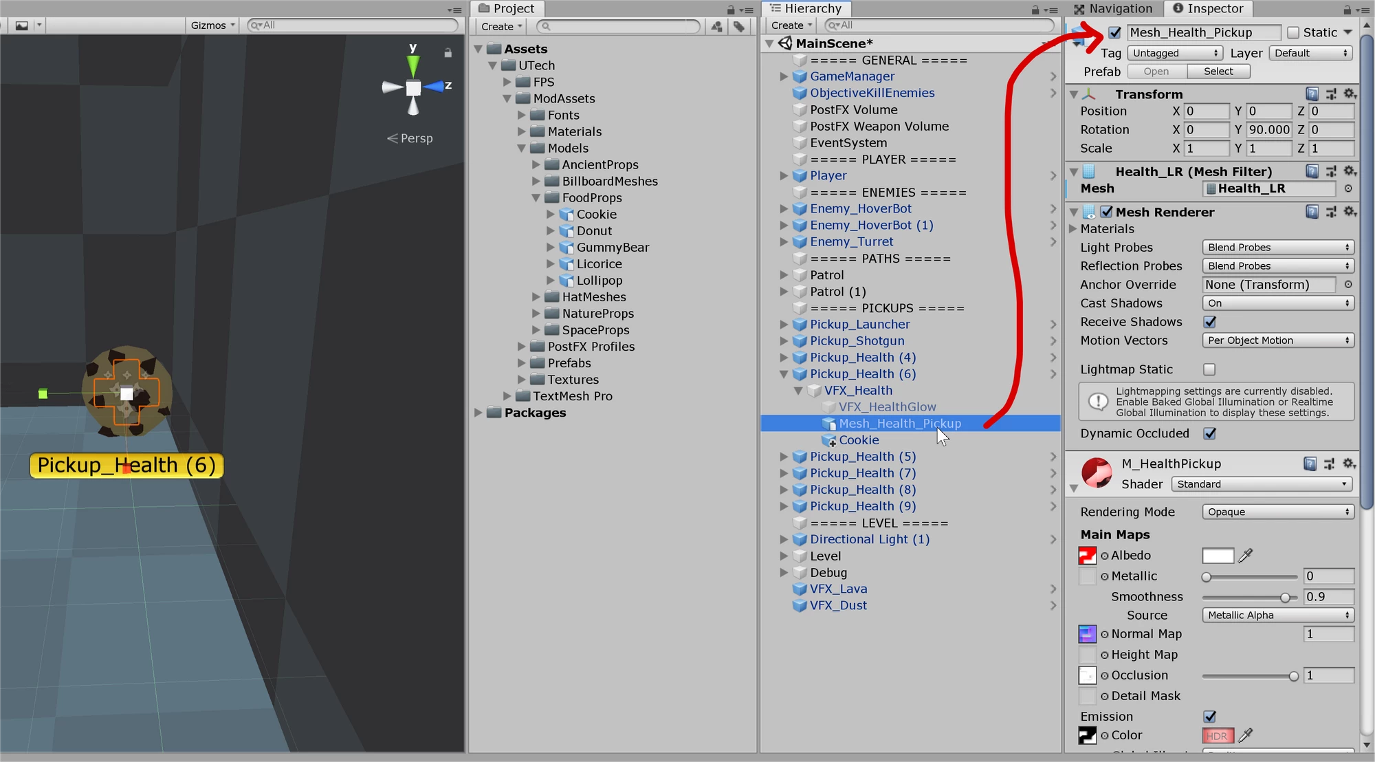The width and height of the screenshot is (1375, 762).
Task: Open the Rendering Mode dropdown
Action: 1277,512
